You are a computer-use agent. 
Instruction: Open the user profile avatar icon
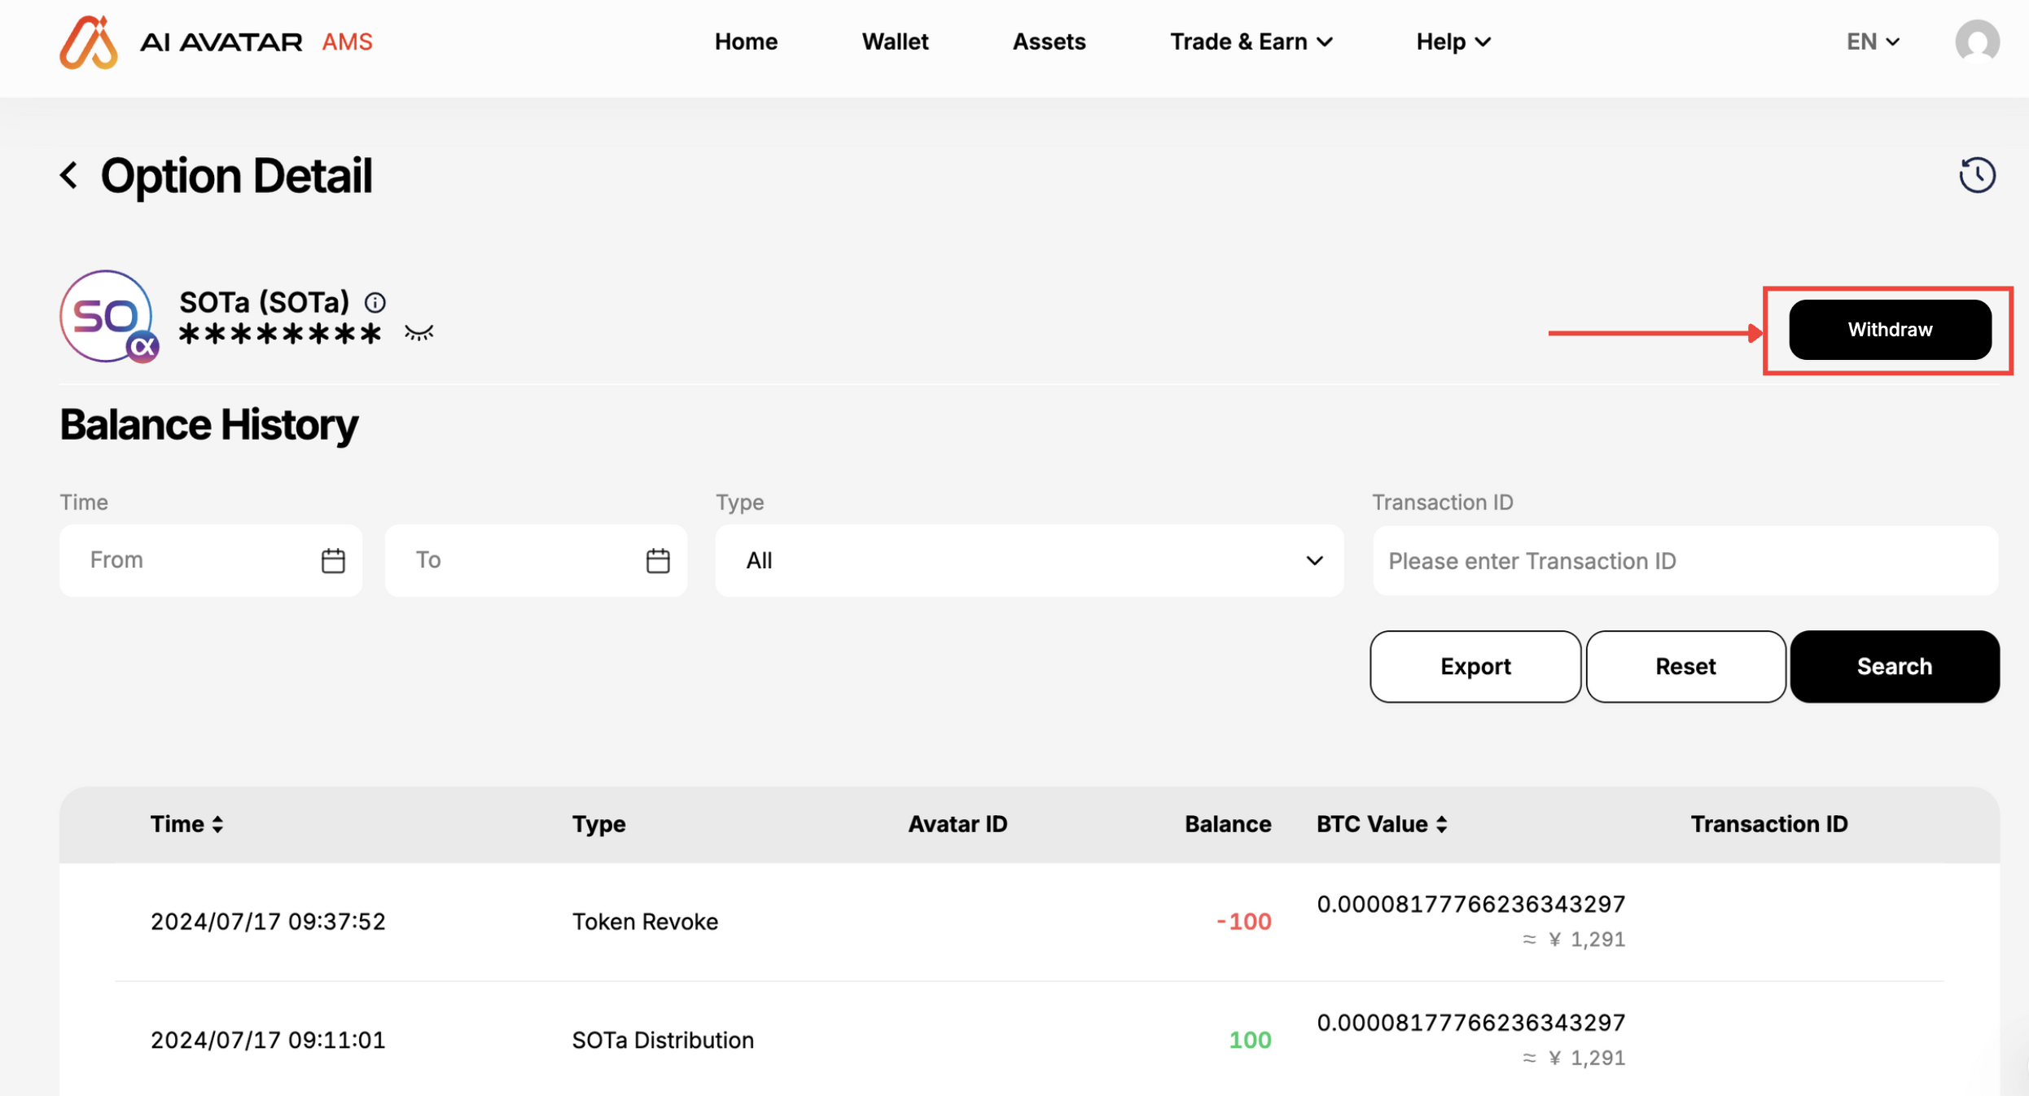[1977, 42]
